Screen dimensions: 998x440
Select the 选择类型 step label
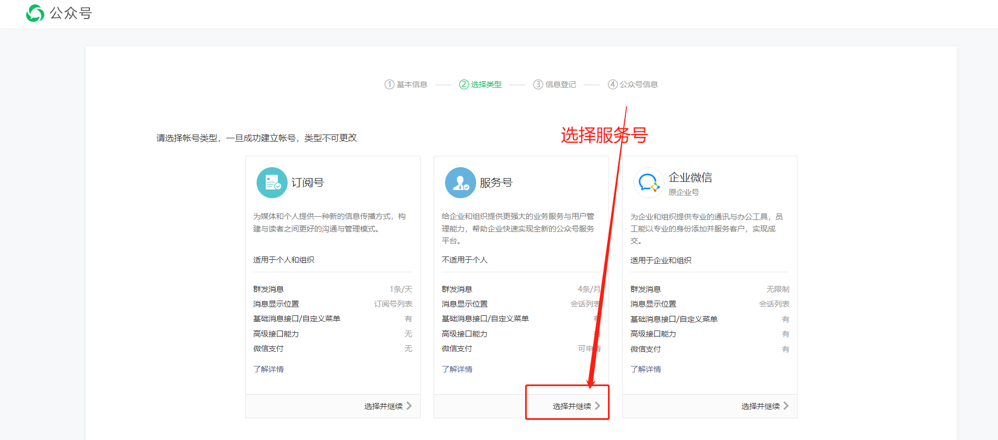tap(486, 84)
